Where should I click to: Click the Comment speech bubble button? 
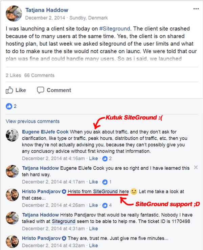click(x=54, y=90)
